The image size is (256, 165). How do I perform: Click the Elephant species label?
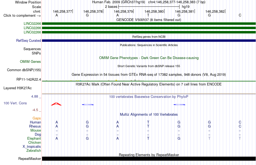[x=34, y=138]
